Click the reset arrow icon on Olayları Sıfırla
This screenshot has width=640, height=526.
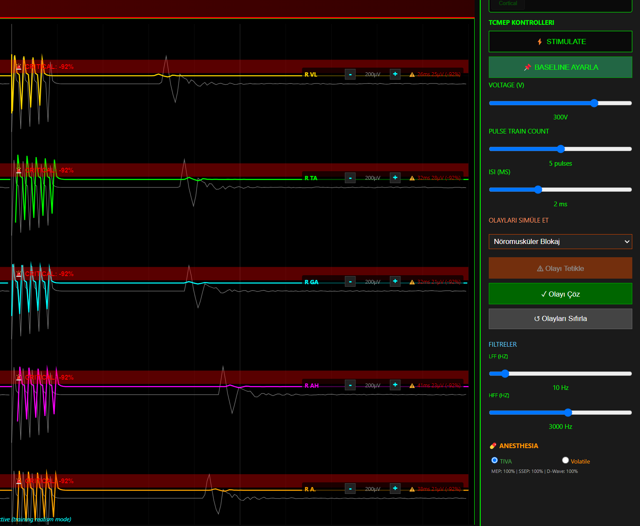click(x=537, y=318)
